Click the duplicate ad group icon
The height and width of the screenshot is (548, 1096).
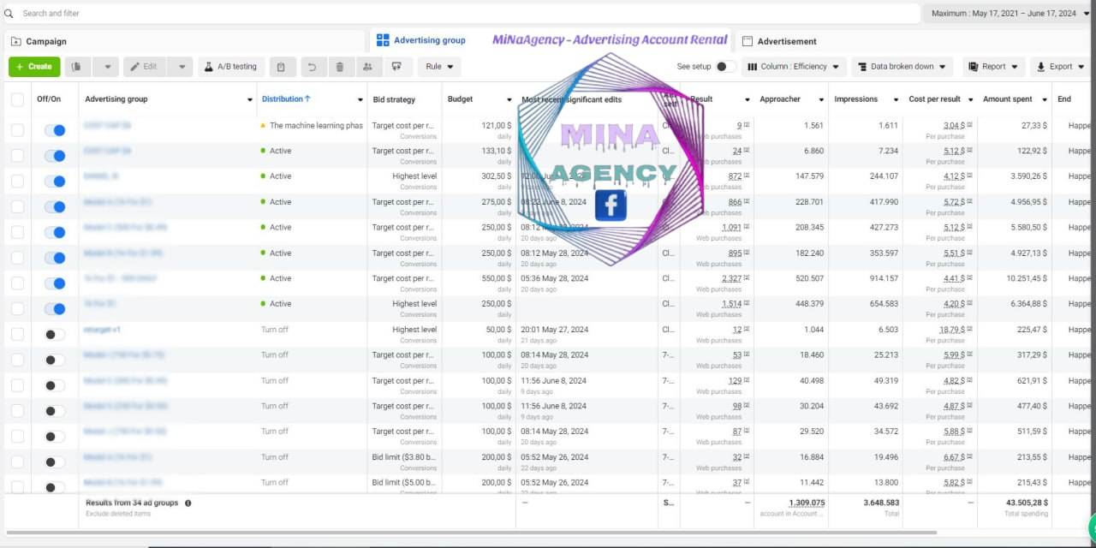tap(77, 67)
